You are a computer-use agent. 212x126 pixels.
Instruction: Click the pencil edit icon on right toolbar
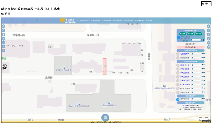[208, 47]
